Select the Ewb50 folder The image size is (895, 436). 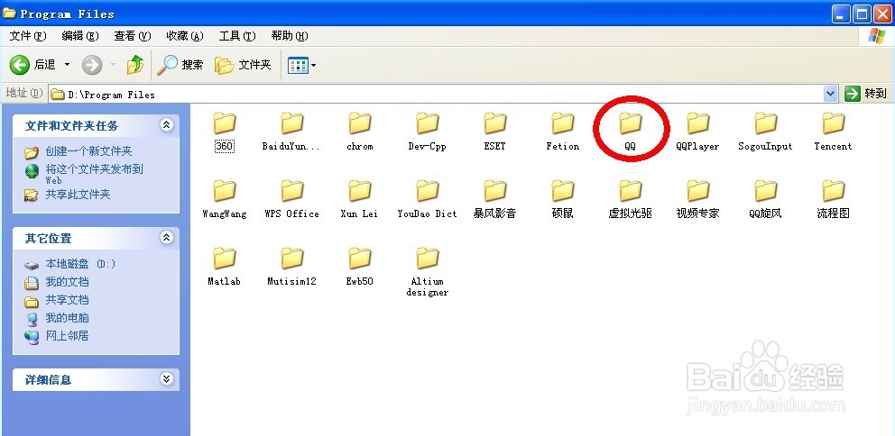[360, 267]
